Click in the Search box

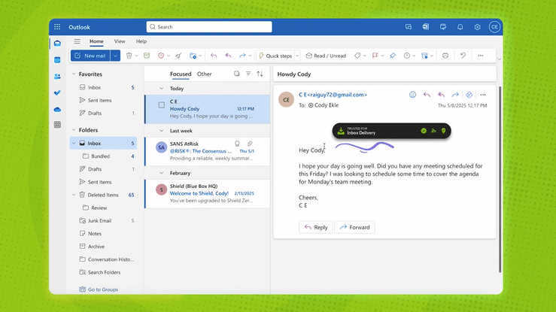coord(209,27)
